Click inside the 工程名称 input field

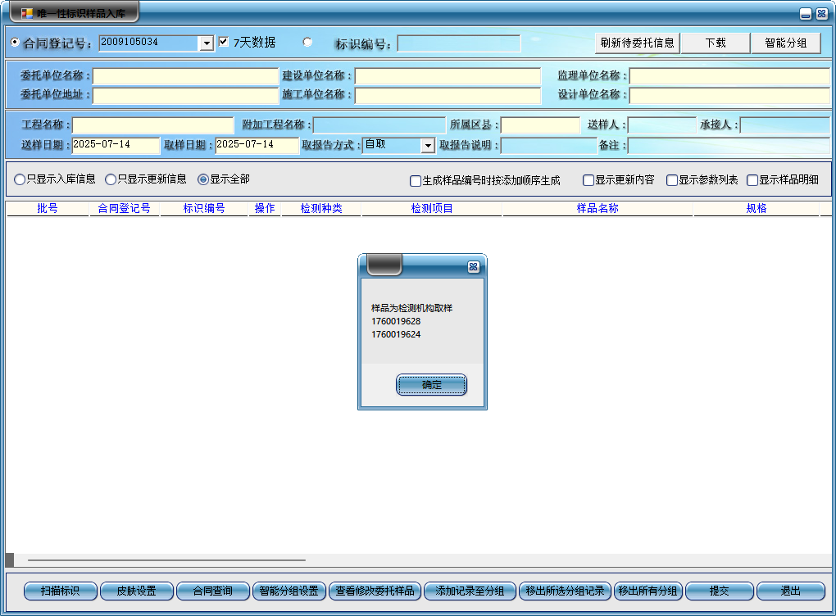pyautogui.click(x=153, y=125)
